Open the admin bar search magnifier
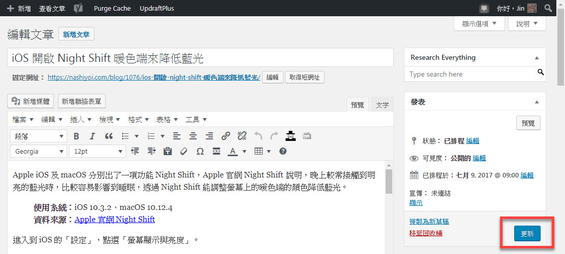 pos(548,8)
